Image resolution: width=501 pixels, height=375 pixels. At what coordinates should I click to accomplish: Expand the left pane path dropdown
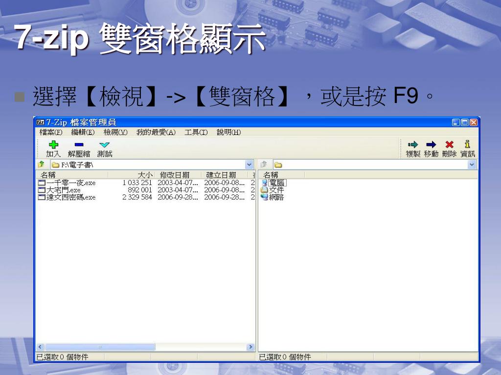coord(249,165)
